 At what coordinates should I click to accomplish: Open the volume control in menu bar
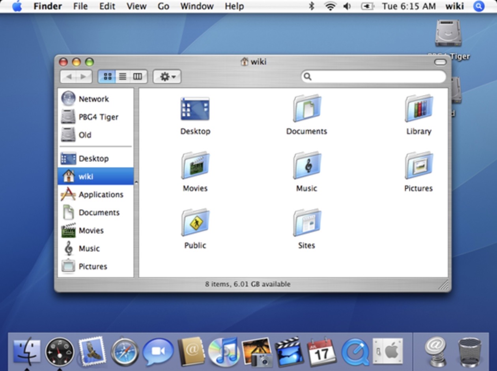point(347,6)
